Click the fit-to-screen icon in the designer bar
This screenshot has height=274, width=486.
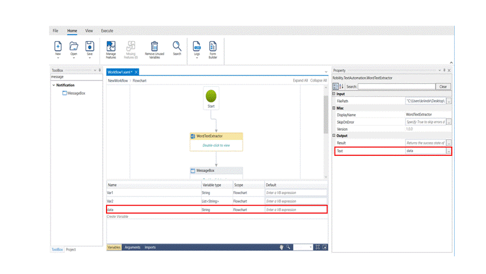pyautogui.click(x=317, y=247)
